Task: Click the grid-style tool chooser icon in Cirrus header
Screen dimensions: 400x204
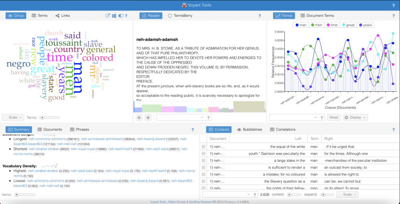Action: 114,16
